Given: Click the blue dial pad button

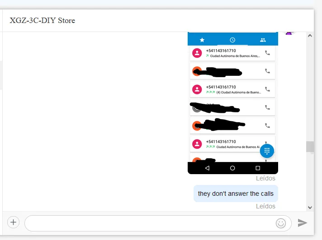Looking at the screenshot, I should point(267,151).
